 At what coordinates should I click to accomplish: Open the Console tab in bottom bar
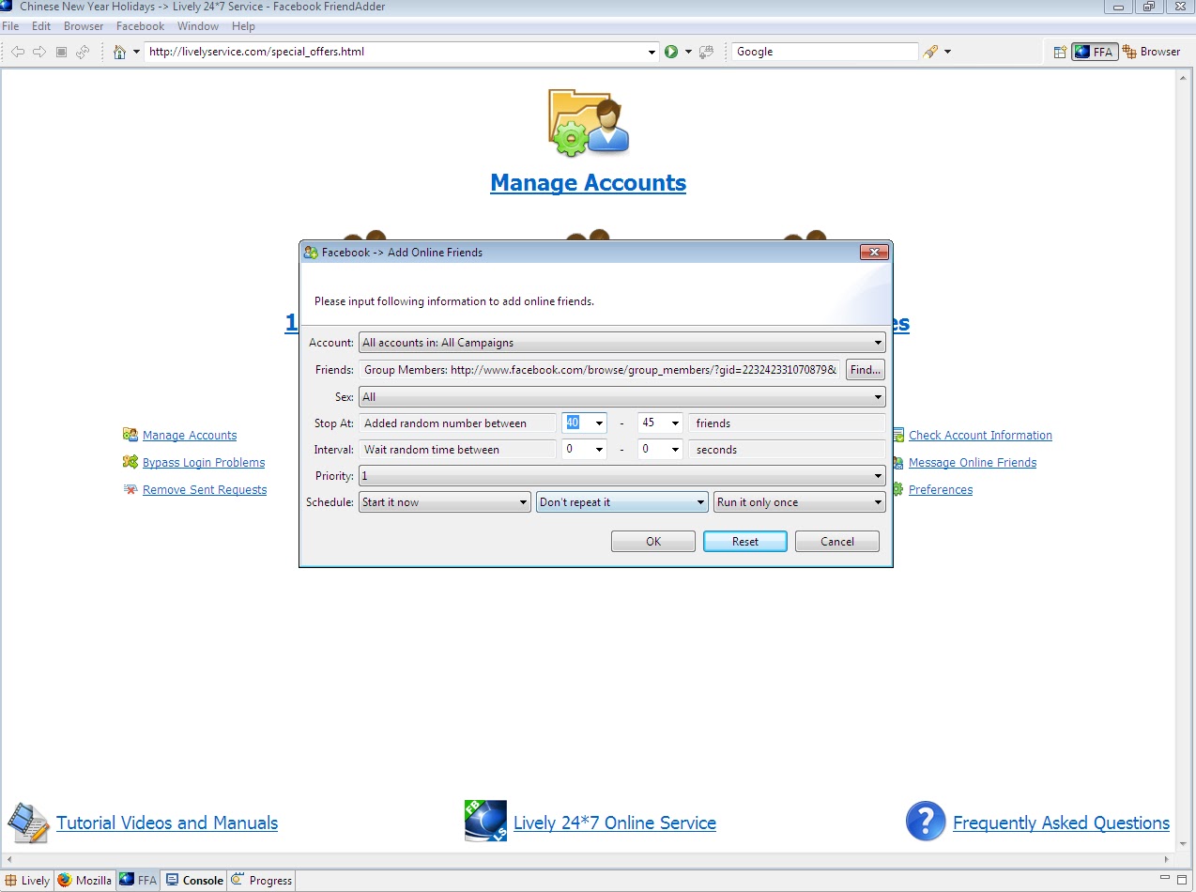coord(194,880)
